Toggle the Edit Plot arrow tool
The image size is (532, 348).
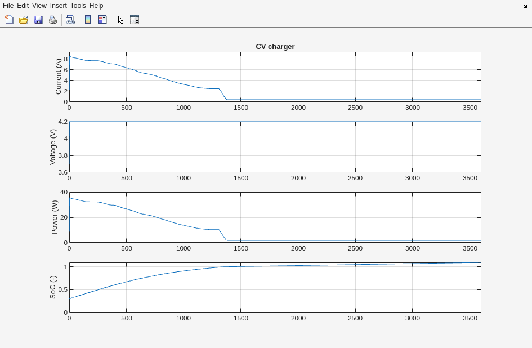(120, 20)
